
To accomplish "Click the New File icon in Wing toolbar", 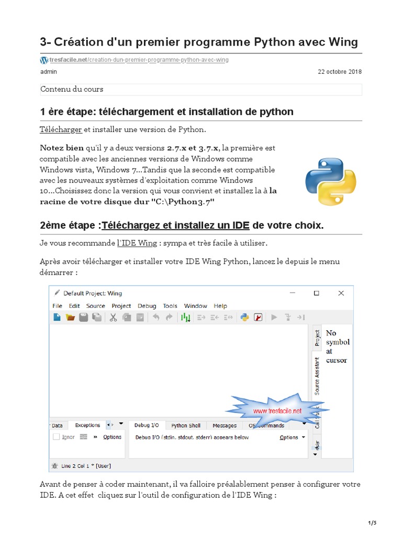I will click(x=57, y=317).
